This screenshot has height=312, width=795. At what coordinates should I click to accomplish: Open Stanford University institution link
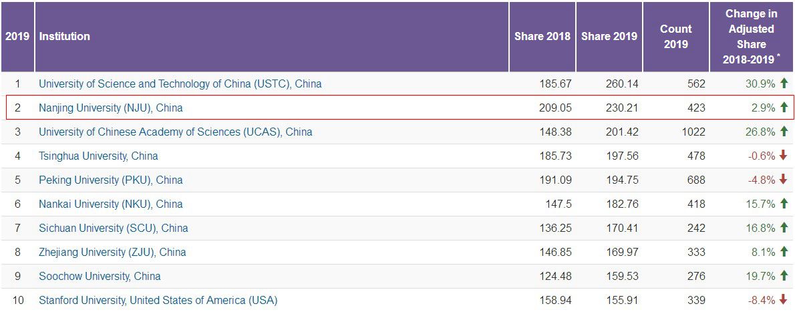[158, 301]
